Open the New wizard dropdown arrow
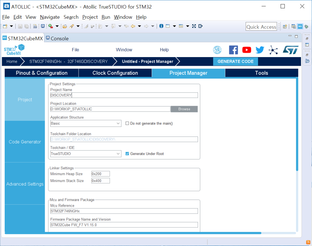The image size is (312, 246). tap(11, 26)
